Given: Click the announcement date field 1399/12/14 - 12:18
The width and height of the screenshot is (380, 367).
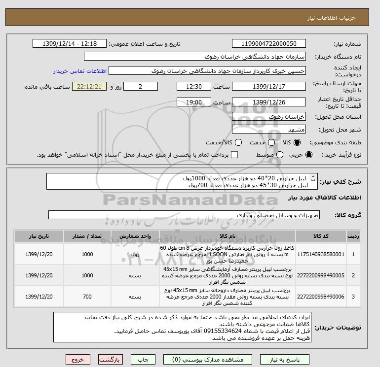Looking at the screenshot, I should tap(70, 44).
